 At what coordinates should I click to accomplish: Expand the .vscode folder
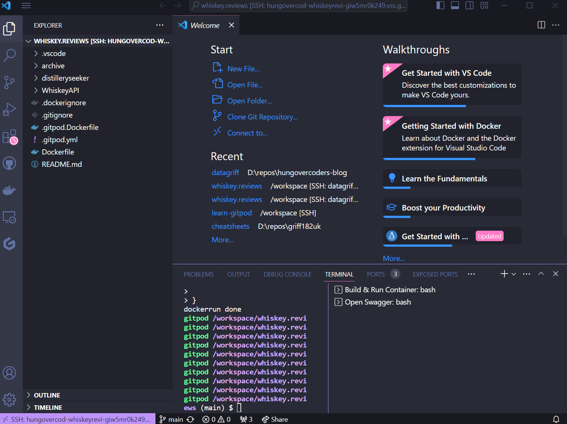[x=98, y=53]
